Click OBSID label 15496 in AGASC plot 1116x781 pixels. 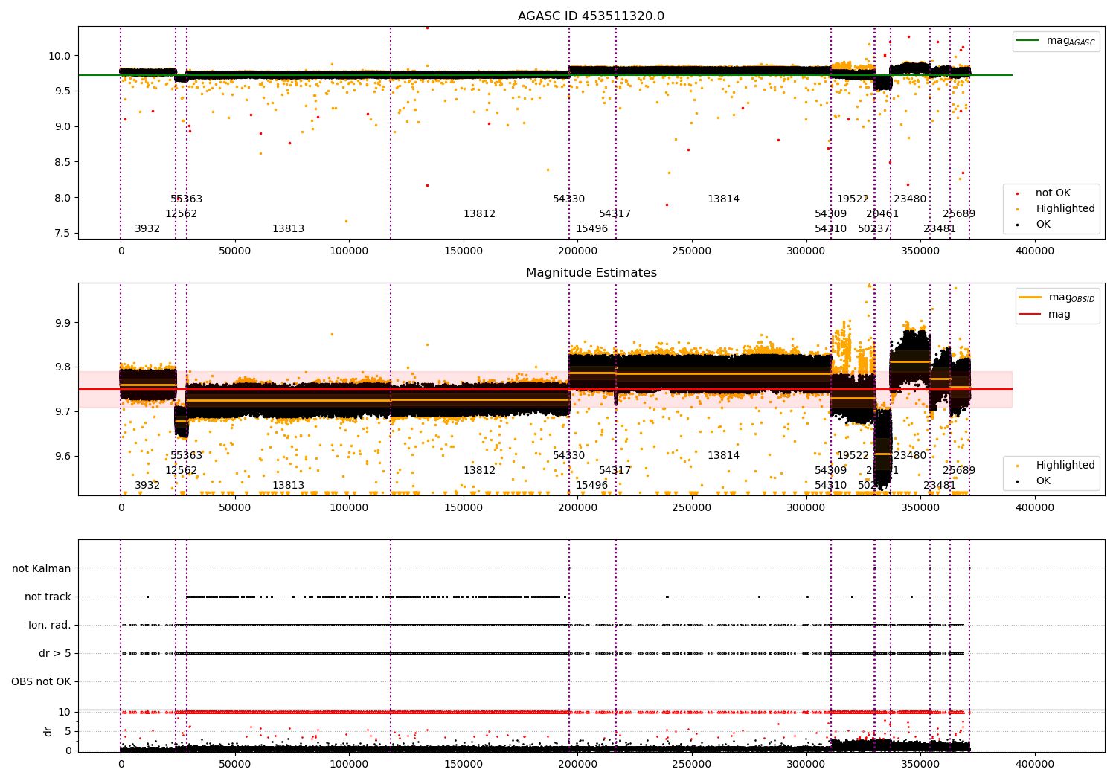tap(592, 229)
